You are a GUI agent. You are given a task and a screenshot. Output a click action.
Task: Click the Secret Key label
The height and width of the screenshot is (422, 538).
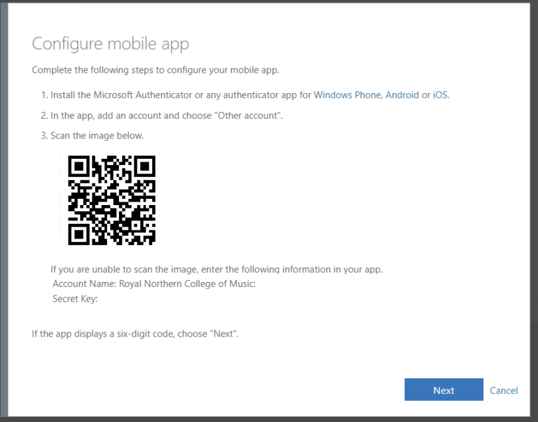click(x=75, y=299)
